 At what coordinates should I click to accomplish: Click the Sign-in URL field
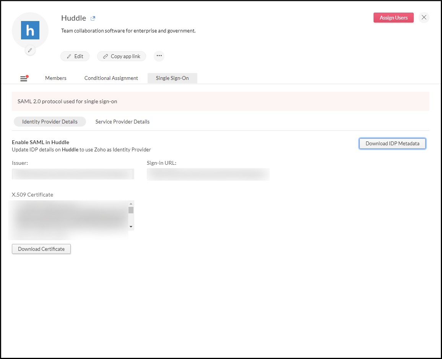coord(208,174)
